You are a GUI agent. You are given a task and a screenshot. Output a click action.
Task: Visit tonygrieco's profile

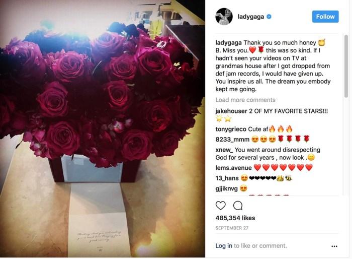point(231,129)
